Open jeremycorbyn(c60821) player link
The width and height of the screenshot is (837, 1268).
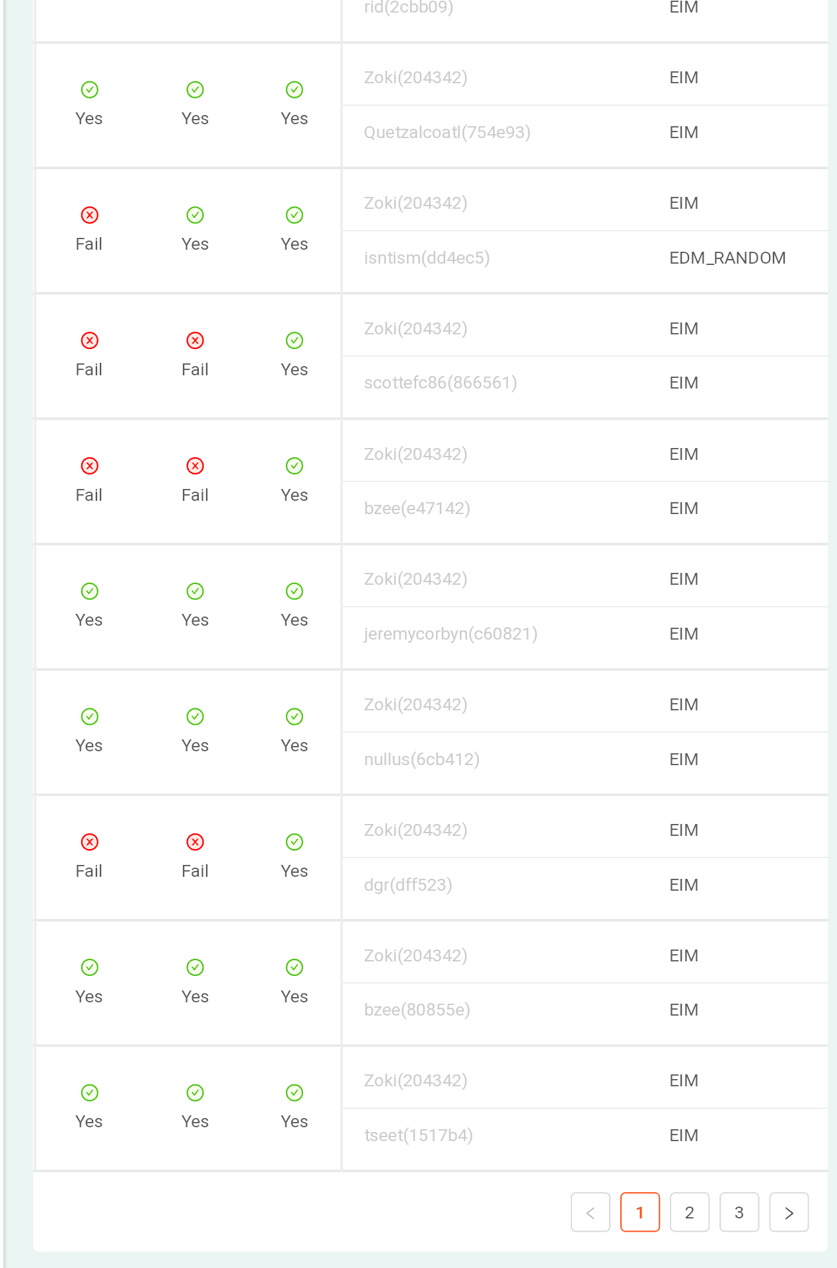[450, 634]
